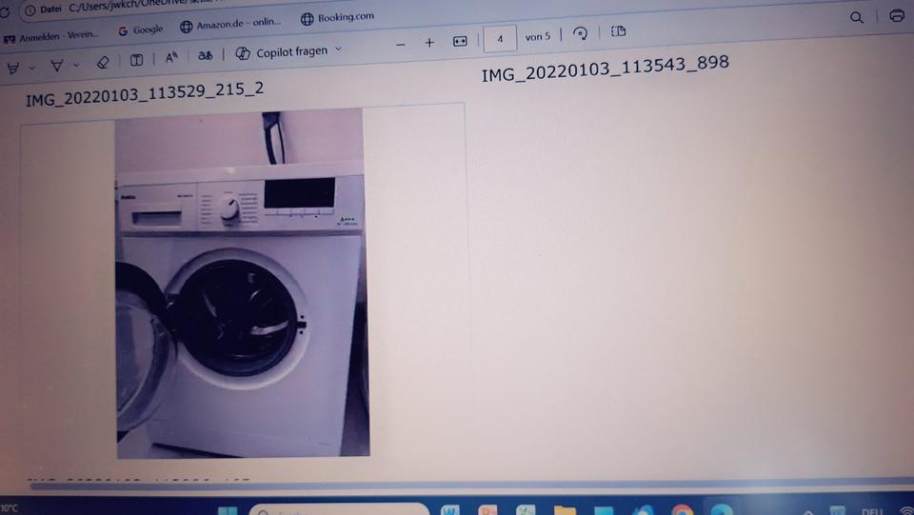Click the page number field showing 4
Screen dimensions: 914x515
500,39
